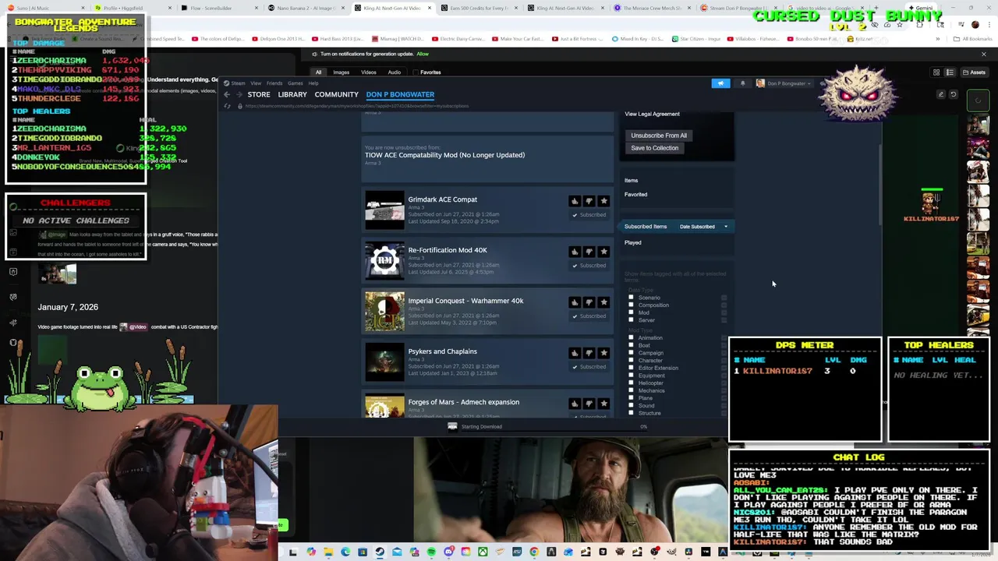
Task: Open the DON P BONGWATER profile tab
Action: [x=400, y=94]
